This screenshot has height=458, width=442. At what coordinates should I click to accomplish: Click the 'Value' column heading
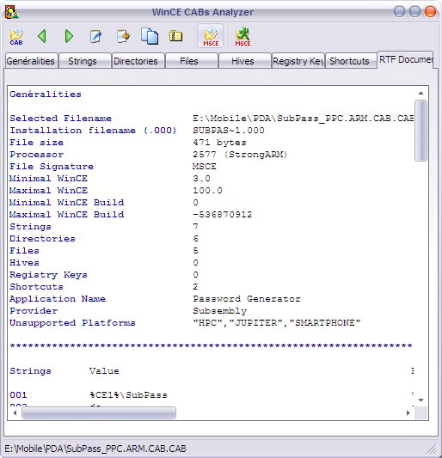(104, 371)
